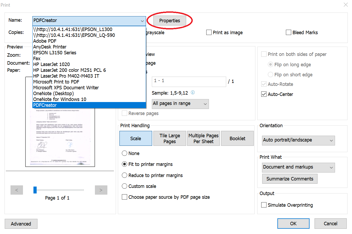Select Reduce to printer margins
352x234 pixels.
point(125,175)
